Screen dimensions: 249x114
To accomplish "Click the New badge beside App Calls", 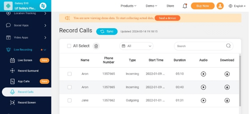I will tap(44, 81).
